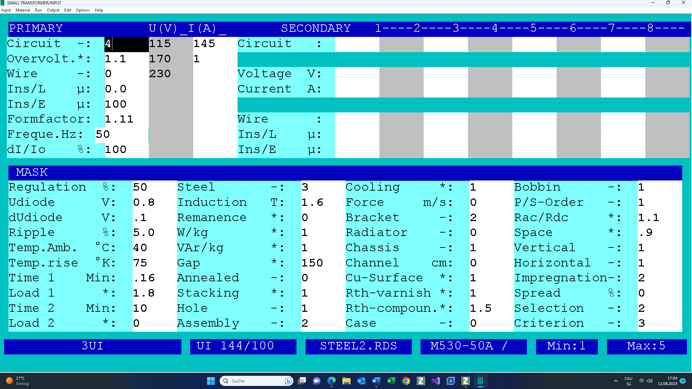Launch the Teams chat taskbar icon

pos(317,381)
